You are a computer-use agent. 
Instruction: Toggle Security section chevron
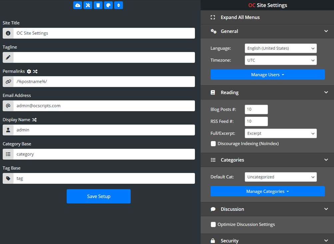pos(326,241)
